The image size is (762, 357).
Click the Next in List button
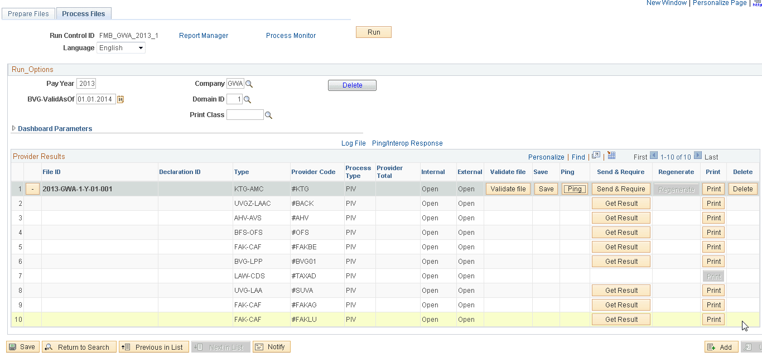click(221, 347)
